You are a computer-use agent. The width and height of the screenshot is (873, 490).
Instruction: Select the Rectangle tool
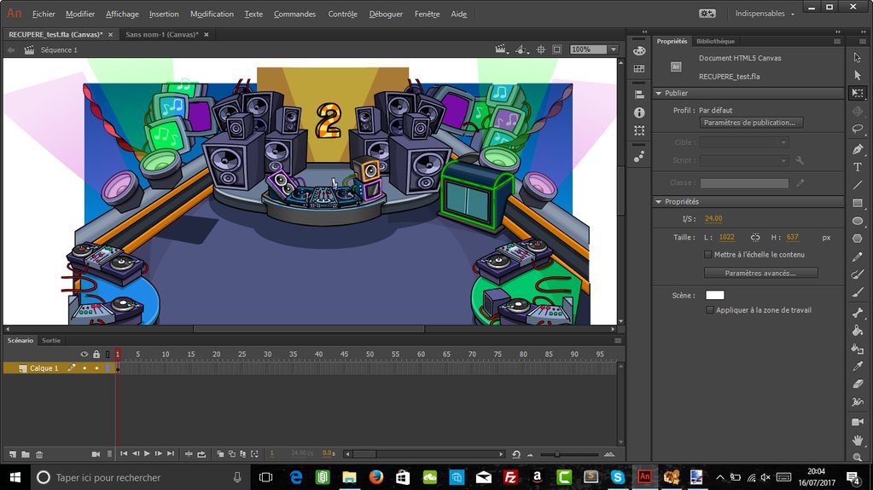click(x=858, y=203)
